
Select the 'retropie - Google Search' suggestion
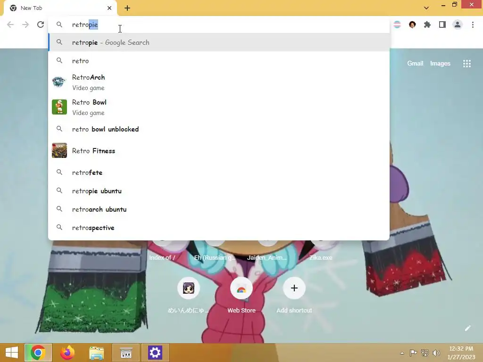219,42
